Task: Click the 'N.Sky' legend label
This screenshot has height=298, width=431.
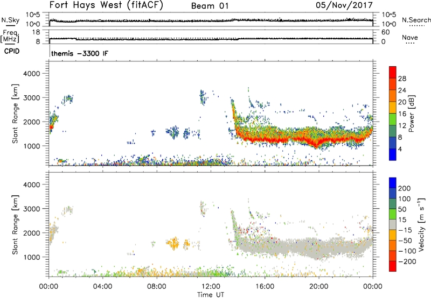Action: point(10,20)
